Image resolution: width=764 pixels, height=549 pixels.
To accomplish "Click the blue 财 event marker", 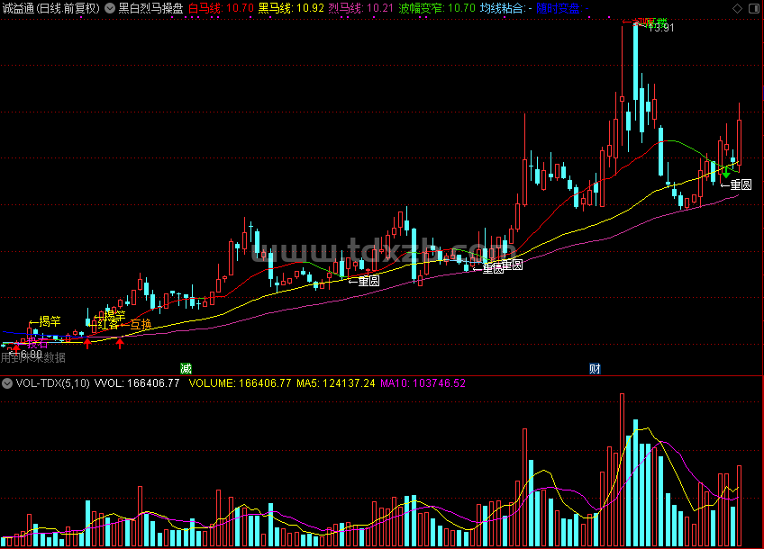I will click(x=595, y=368).
